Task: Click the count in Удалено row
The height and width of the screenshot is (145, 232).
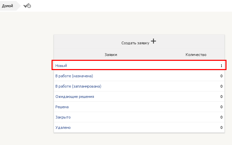Action: pos(221,127)
